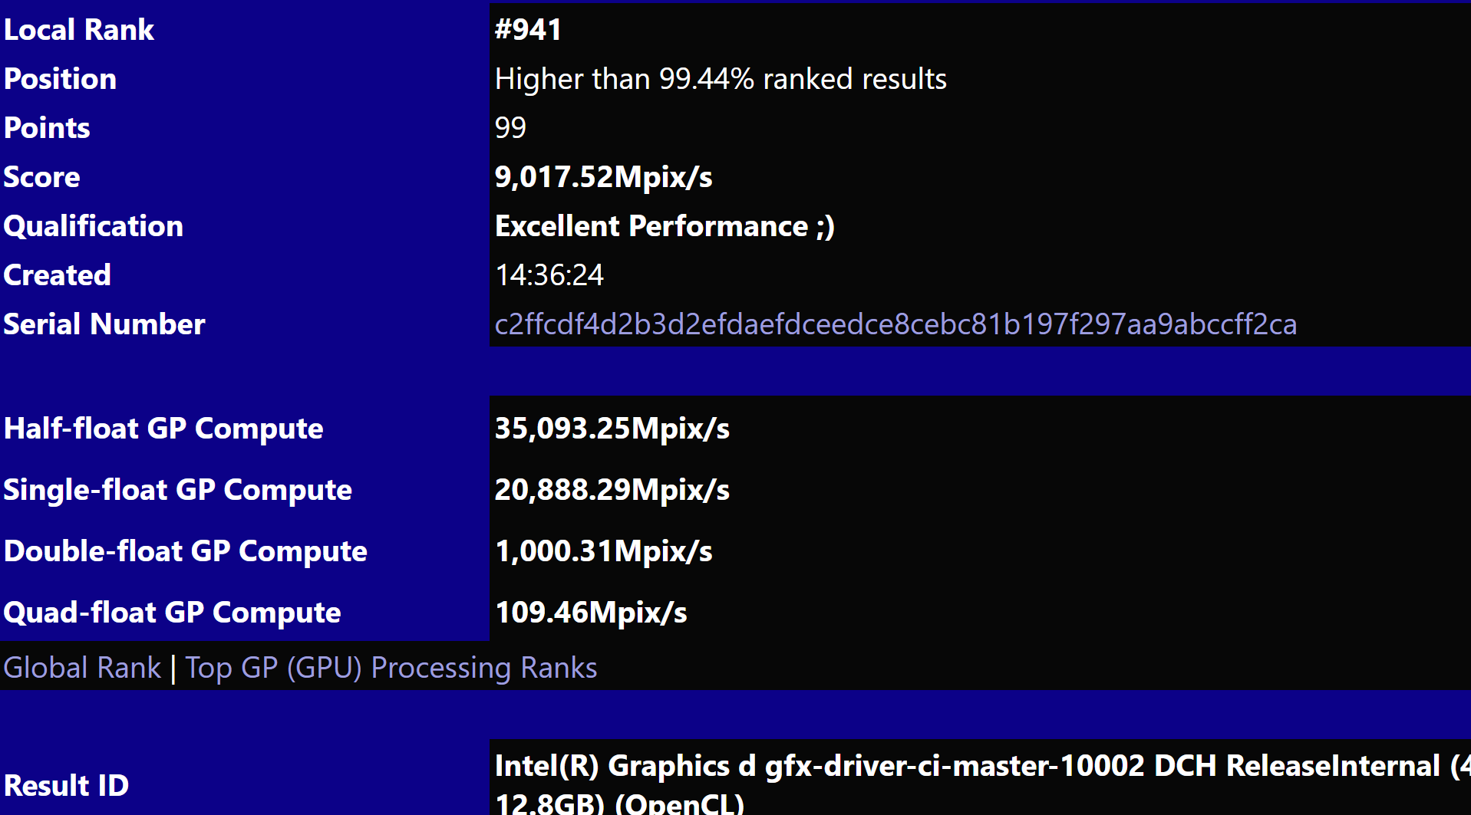Click the 35,093.25Mpix/s half-float value
Image resolution: width=1471 pixels, height=815 pixels.
[x=612, y=429]
